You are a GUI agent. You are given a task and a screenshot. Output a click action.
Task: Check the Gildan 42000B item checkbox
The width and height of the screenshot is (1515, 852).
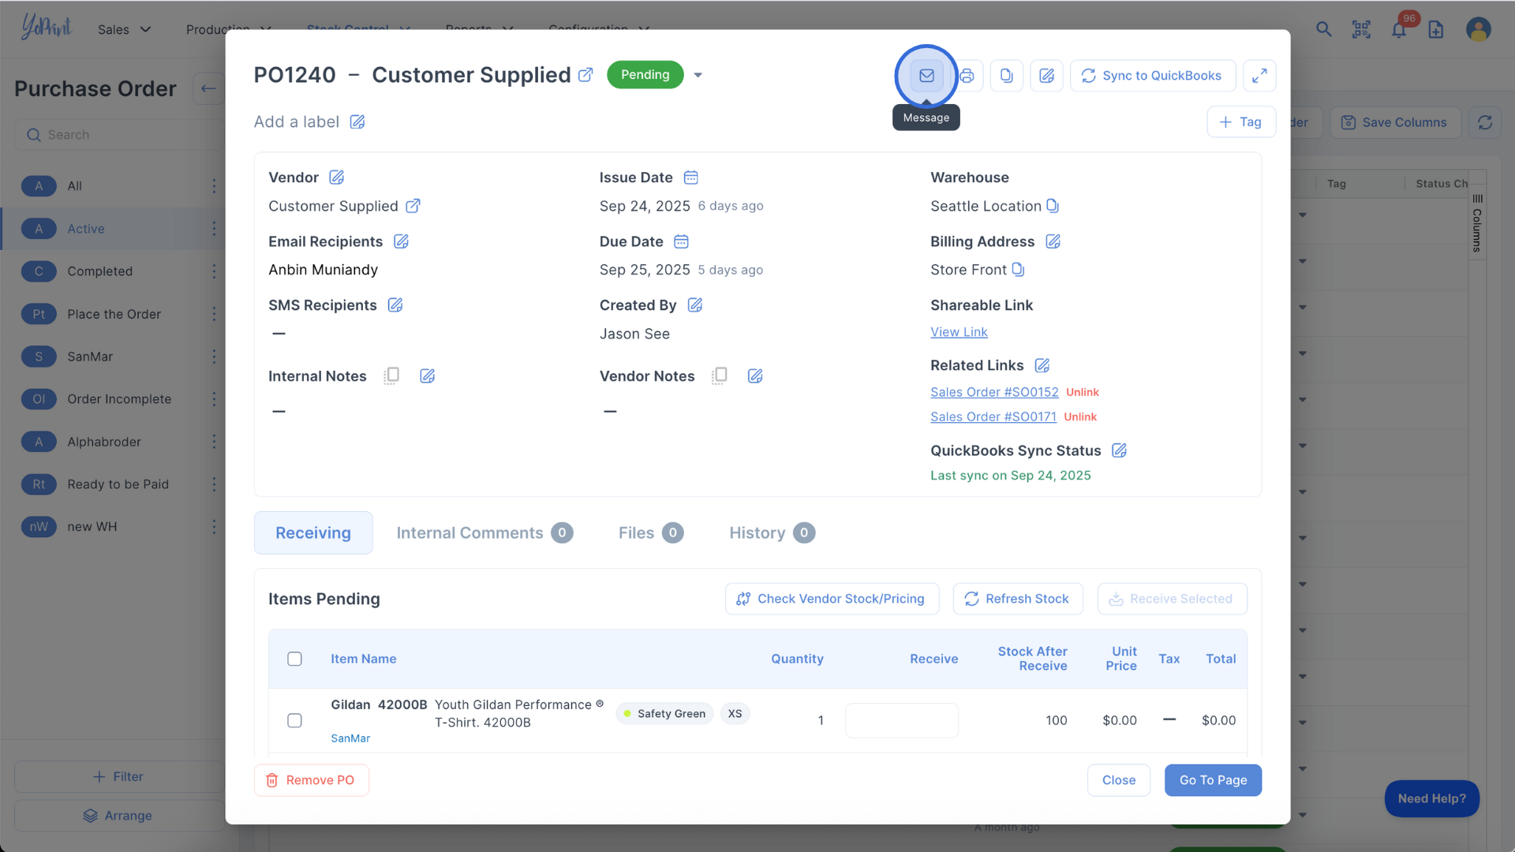[294, 720]
